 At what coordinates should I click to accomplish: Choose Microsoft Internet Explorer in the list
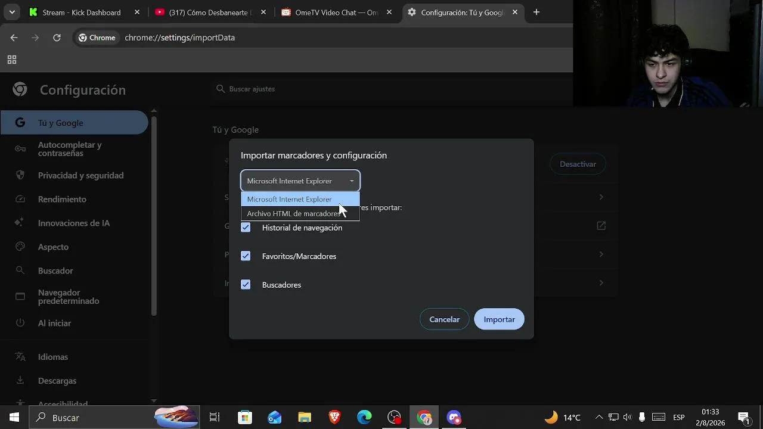click(x=300, y=199)
